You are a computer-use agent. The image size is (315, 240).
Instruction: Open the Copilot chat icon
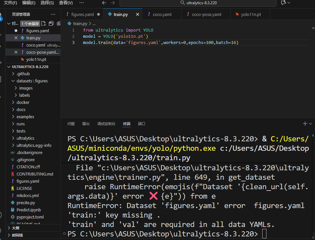(283, 3)
